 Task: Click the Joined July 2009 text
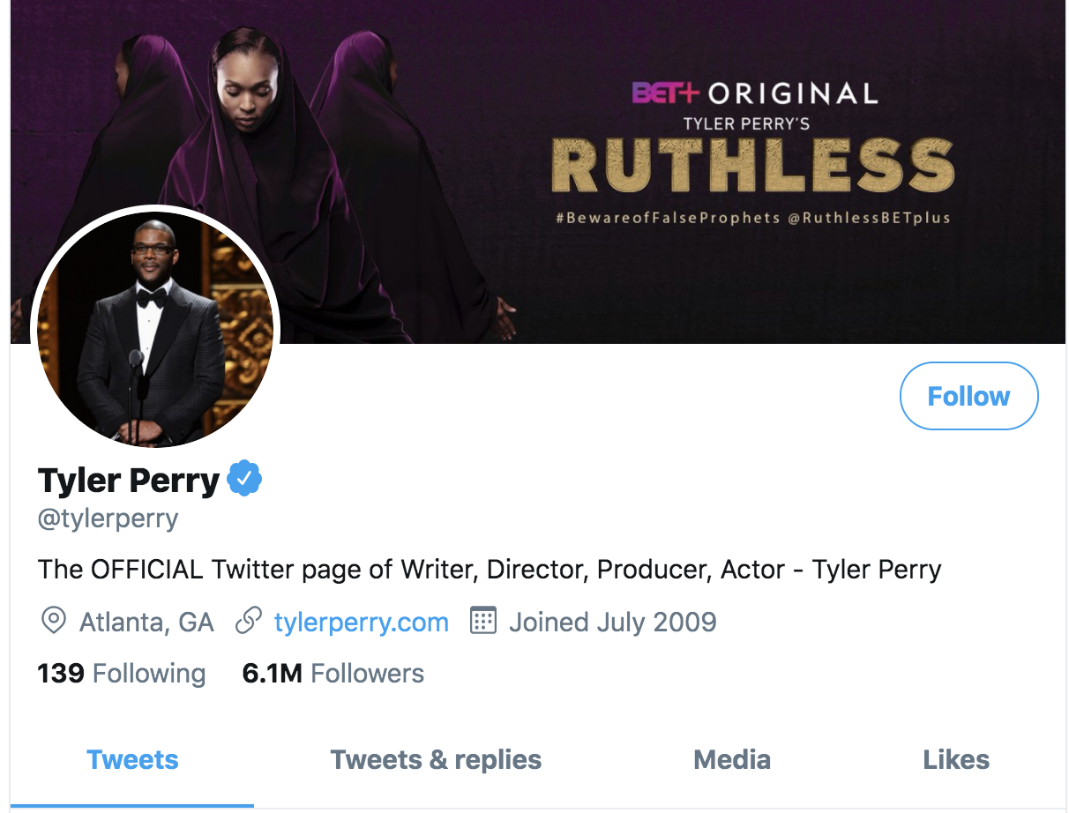point(612,622)
